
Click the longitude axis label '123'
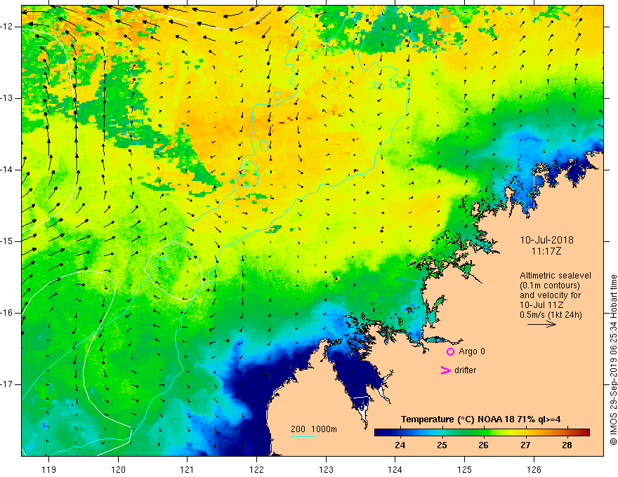(x=326, y=469)
